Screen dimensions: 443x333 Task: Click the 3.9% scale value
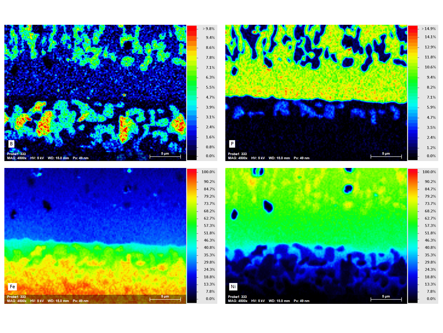pos(210,107)
